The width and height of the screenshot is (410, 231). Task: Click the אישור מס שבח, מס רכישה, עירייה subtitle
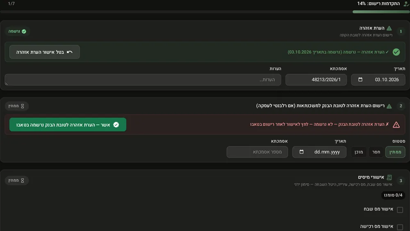click(x=343, y=185)
